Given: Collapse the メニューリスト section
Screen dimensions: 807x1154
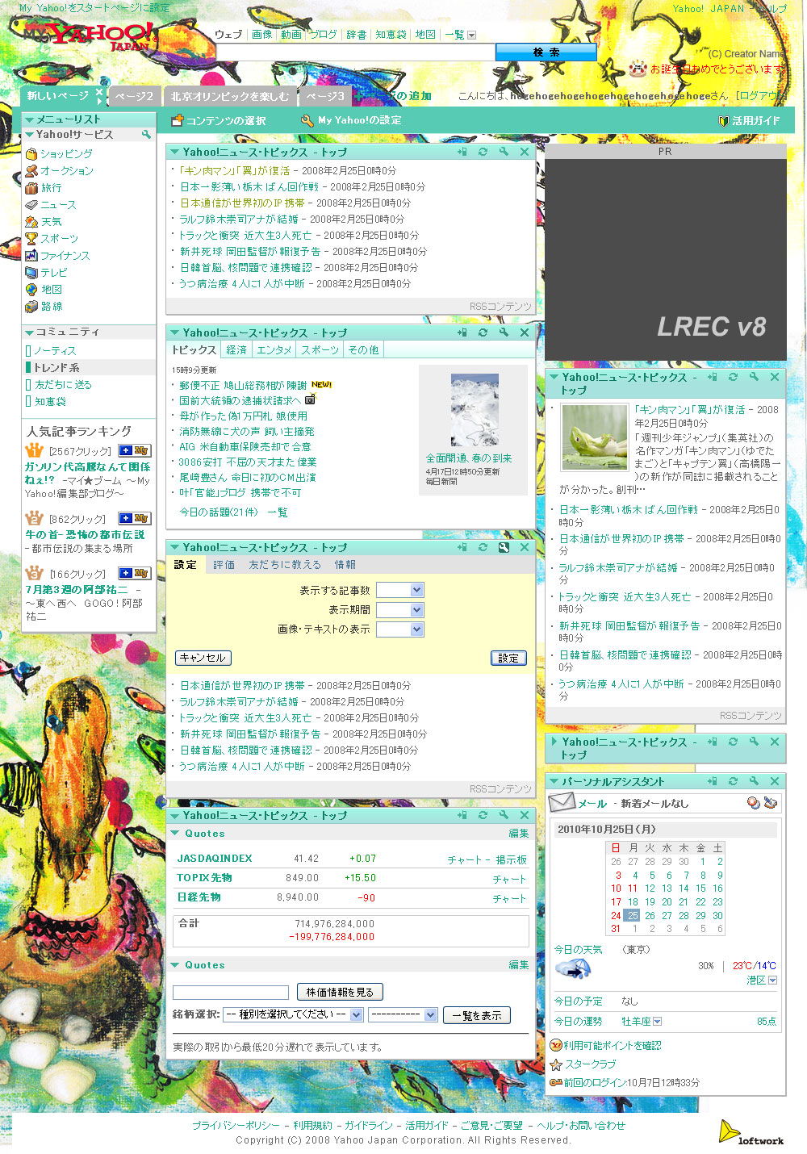Looking at the screenshot, I should (x=29, y=119).
